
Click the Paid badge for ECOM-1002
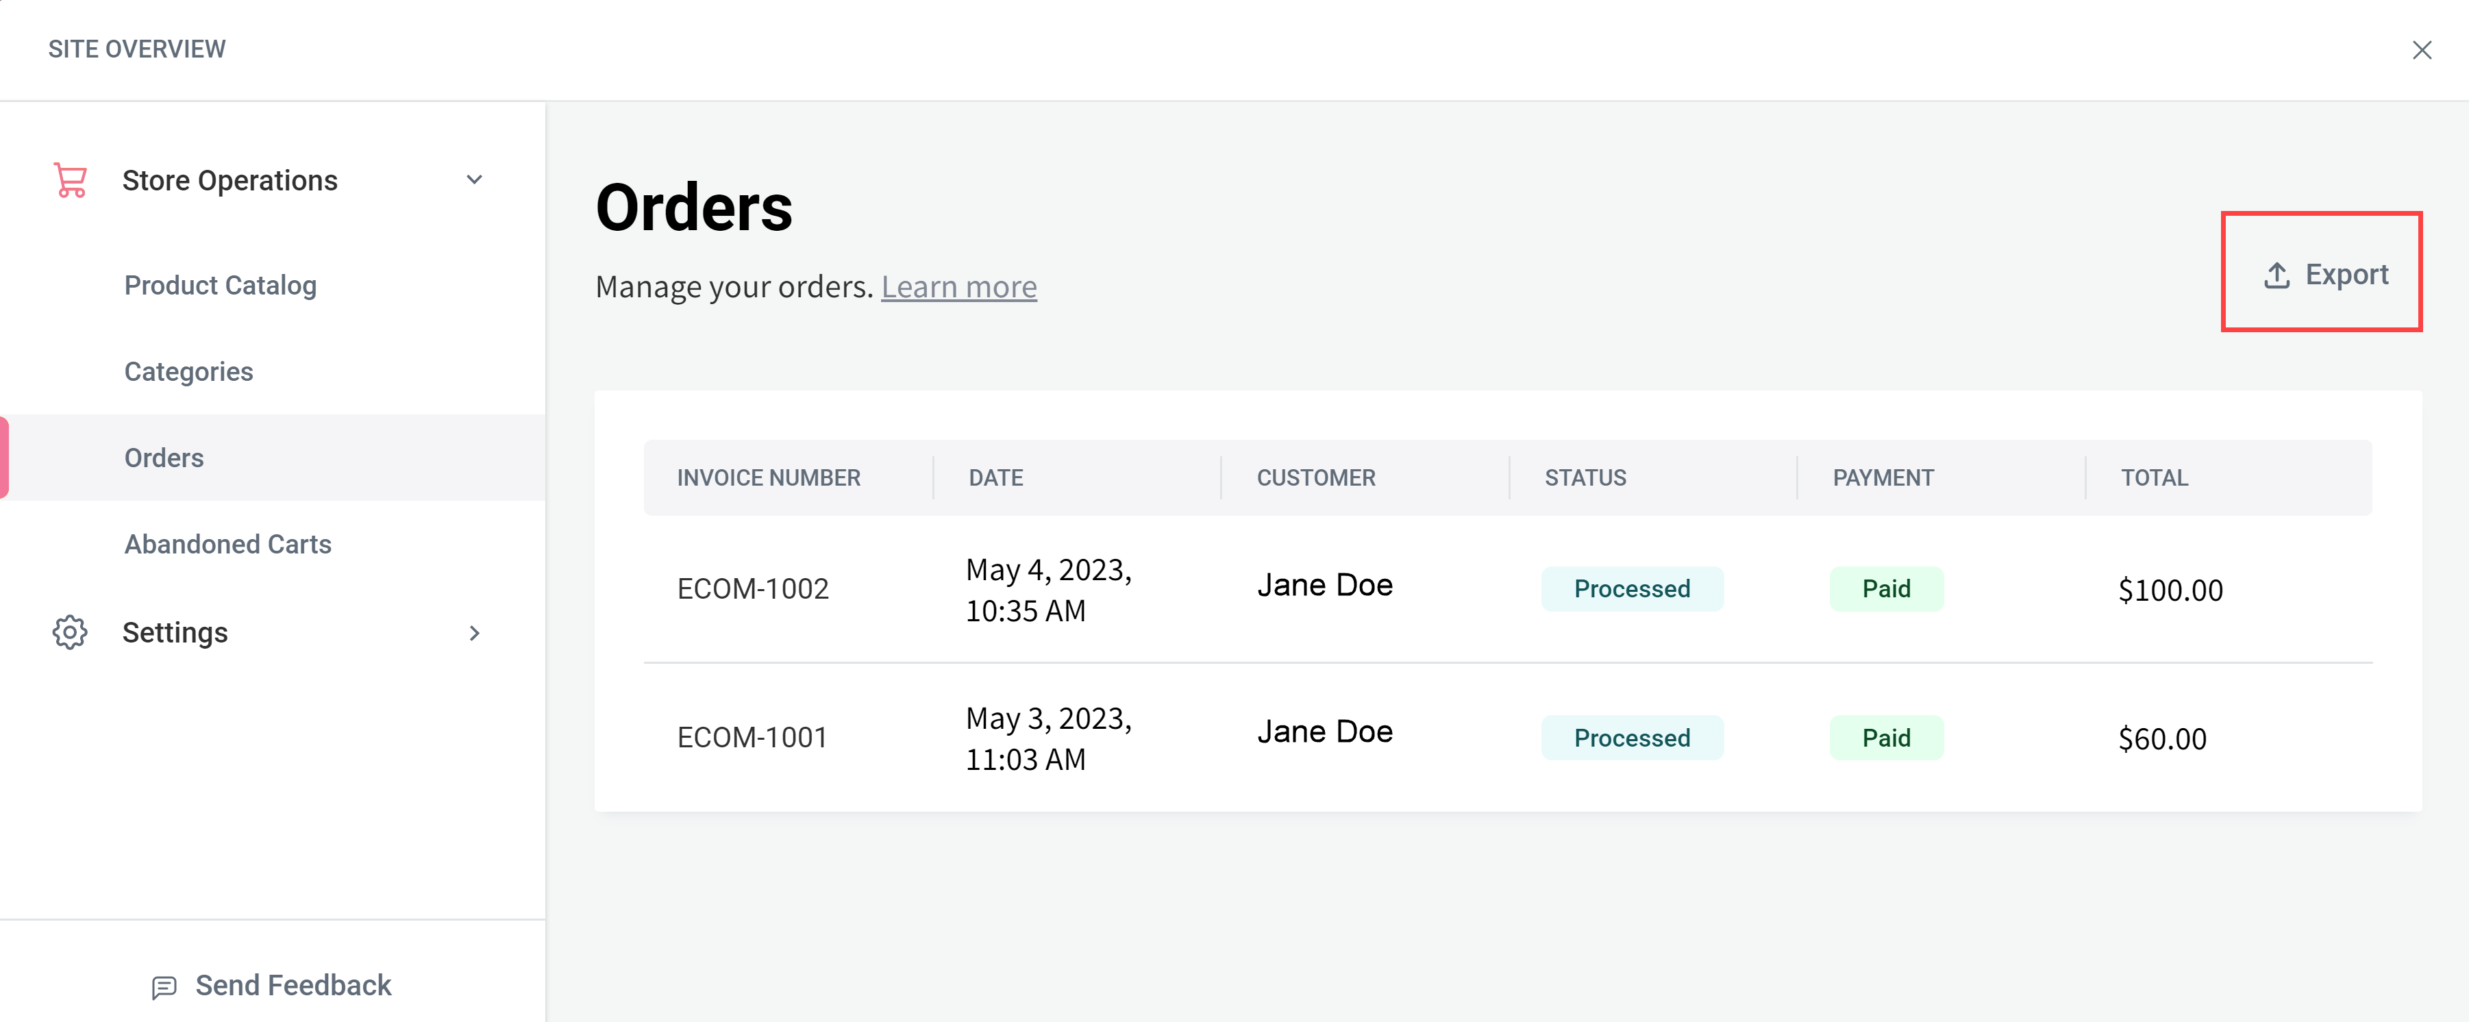(x=1885, y=588)
